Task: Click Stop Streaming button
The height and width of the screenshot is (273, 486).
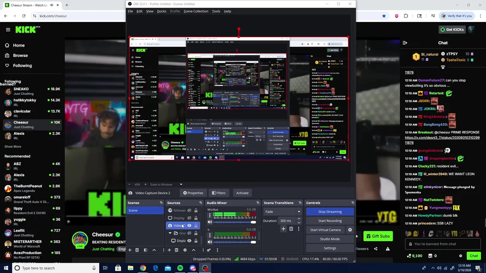Action: coord(330,212)
